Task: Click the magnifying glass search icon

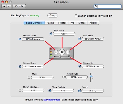Action: [96, 6]
